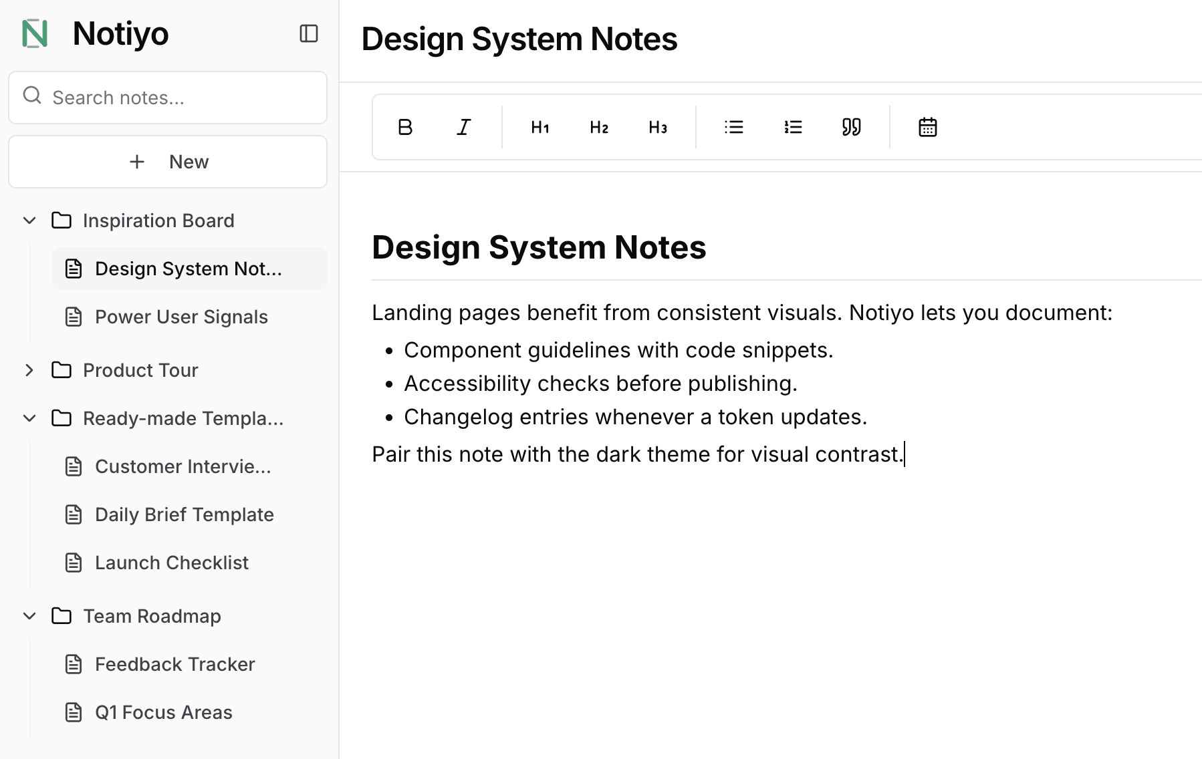Insert a blockquote
1202x759 pixels.
point(851,127)
